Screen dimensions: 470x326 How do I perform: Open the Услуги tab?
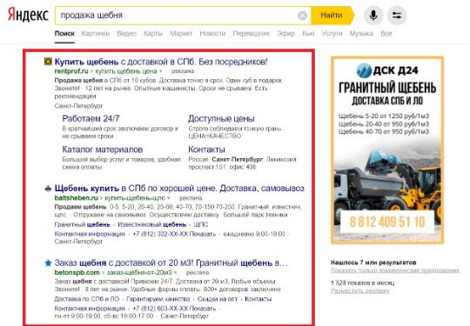coord(332,34)
